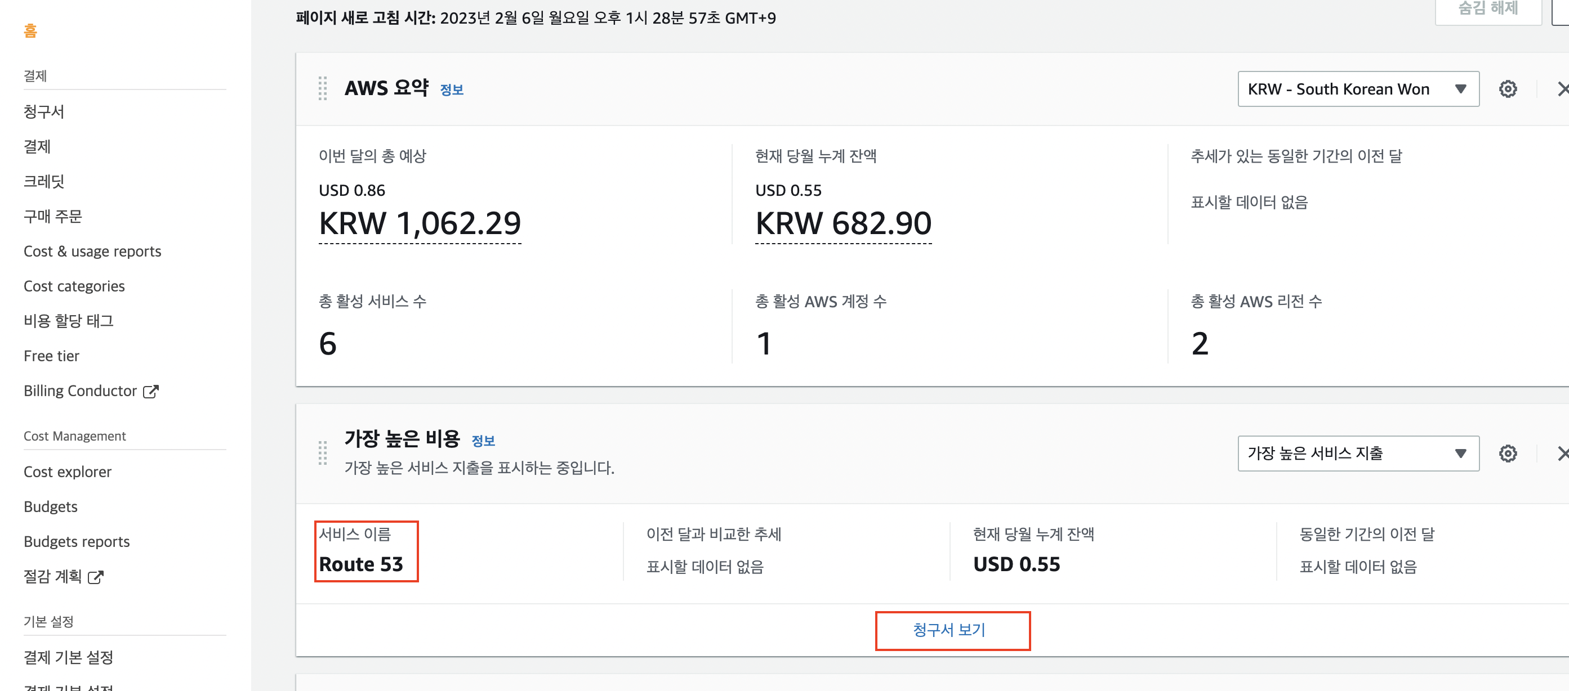Viewport: 1569px width, 691px height.
Task: Open Free tier page
Action: tap(52, 356)
